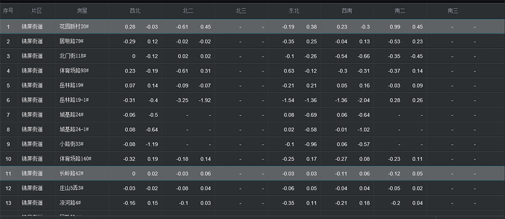Select row 花园新村20#
The height and width of the screenshot is (219, 505).
[252, 27]
